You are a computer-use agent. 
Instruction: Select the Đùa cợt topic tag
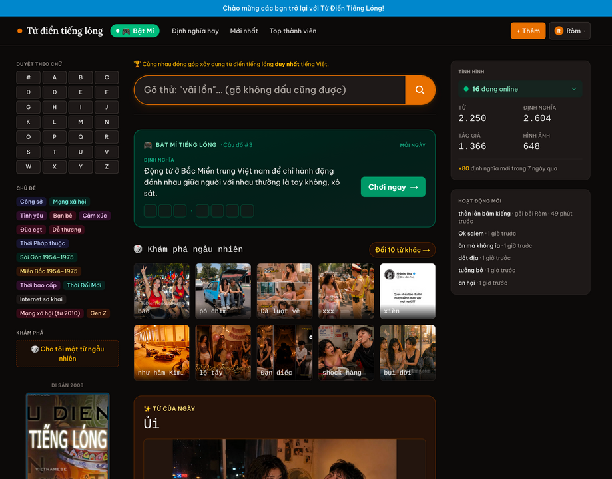31,230
